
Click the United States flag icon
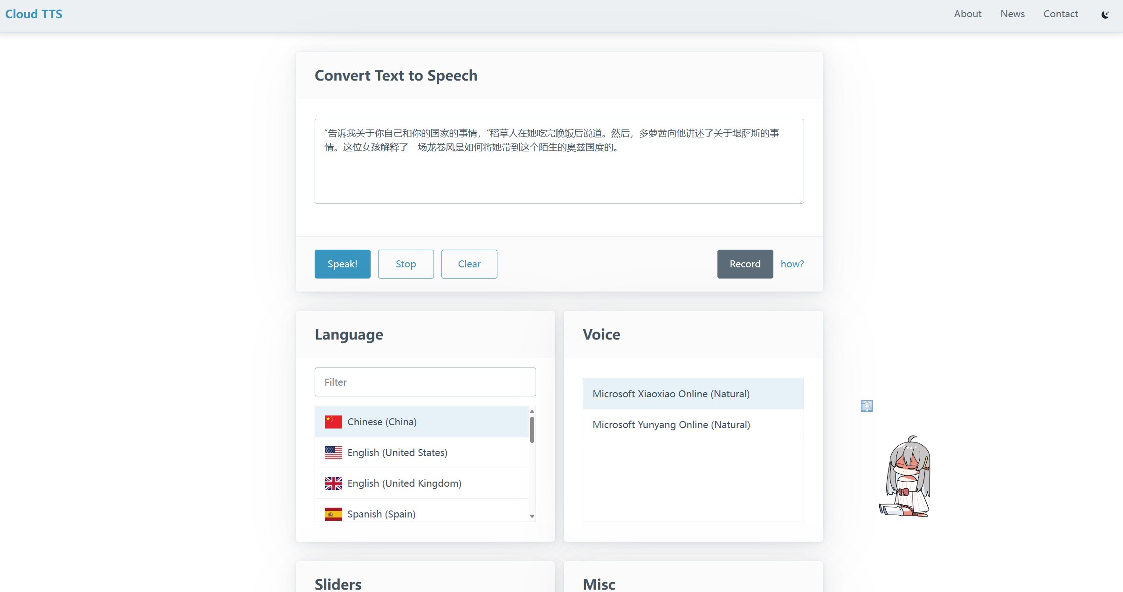[333, 452]
